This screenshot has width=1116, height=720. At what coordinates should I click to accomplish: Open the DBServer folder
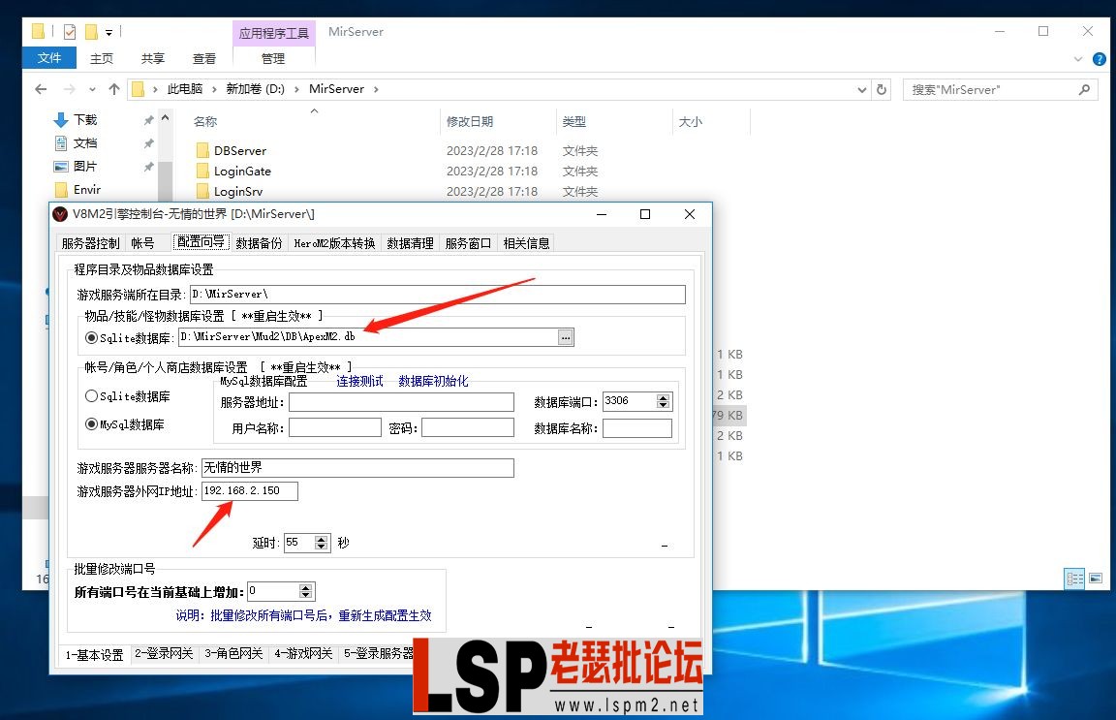(x=239, y=150)
